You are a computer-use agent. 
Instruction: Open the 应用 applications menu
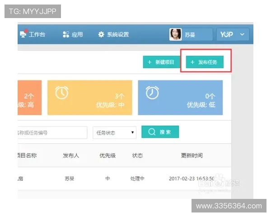[73, 34]
